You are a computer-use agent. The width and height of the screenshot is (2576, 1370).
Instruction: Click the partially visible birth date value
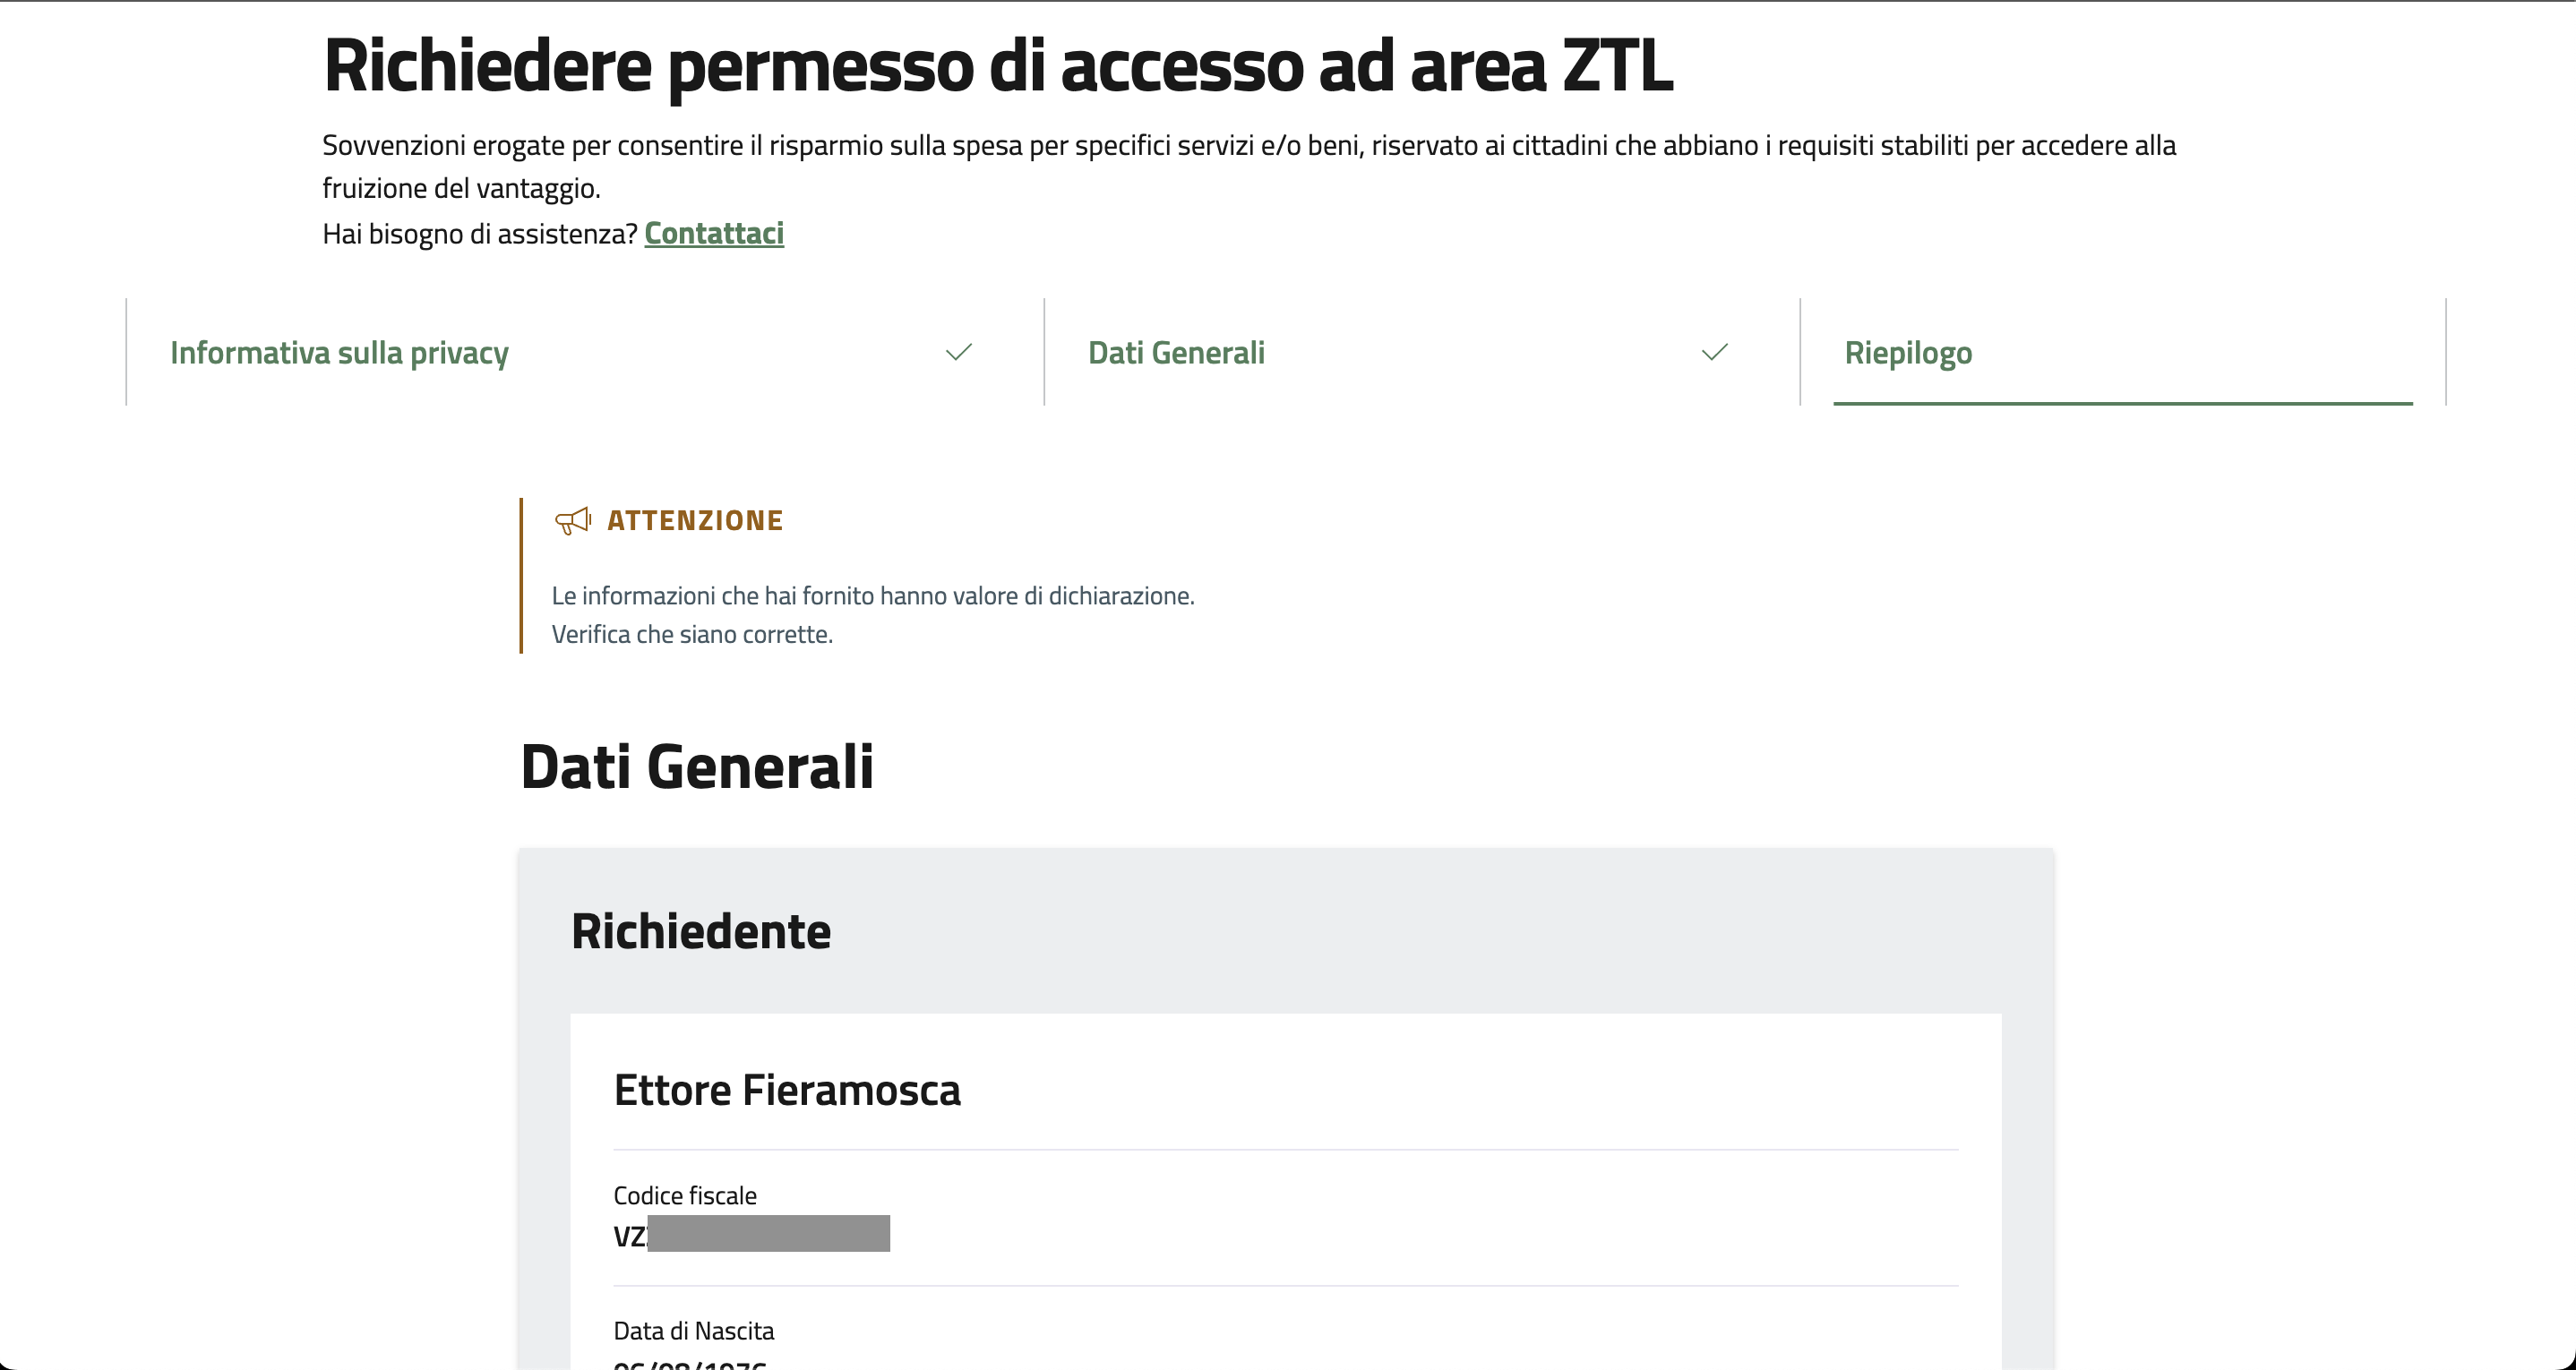[689, 1363]
